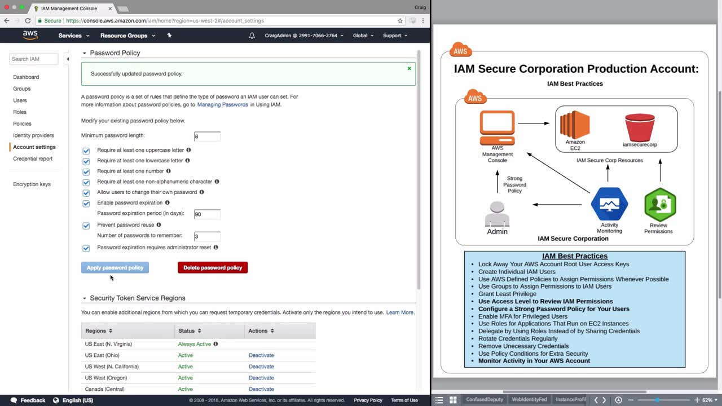Reload the page using the refresh icon
Image resolution: width=722 pixels, height=406 pixels.
pyautogui.click(x=27, y=20)
